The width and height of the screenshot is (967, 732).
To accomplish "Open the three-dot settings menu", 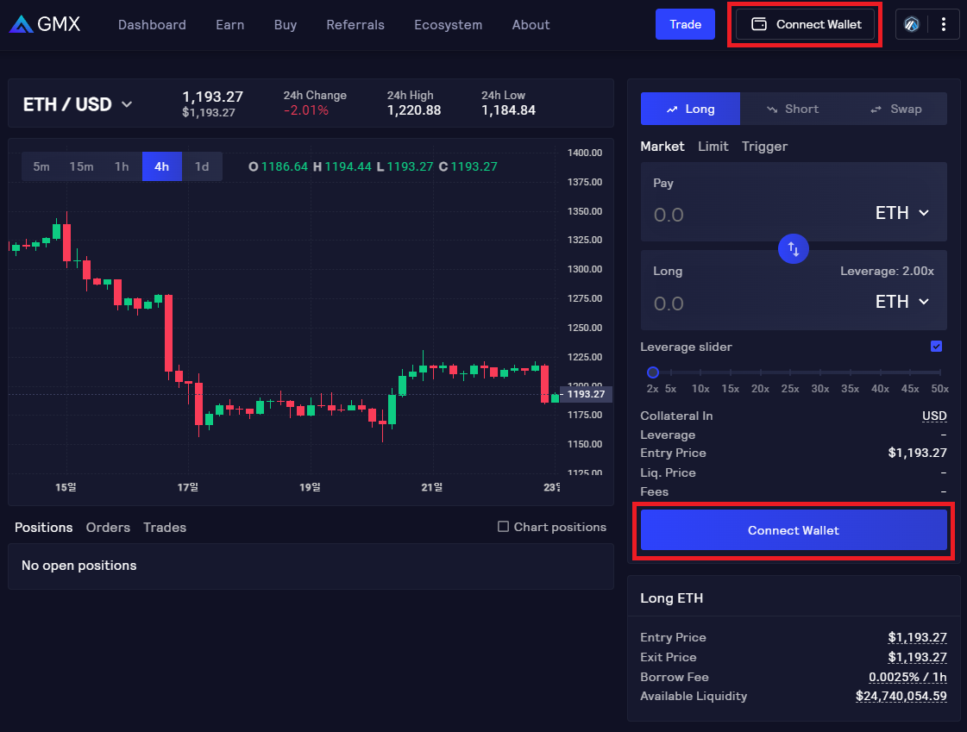I will point(944,25).
